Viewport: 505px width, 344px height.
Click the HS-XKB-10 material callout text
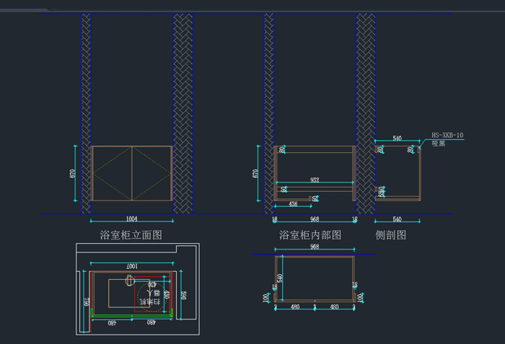447,135
